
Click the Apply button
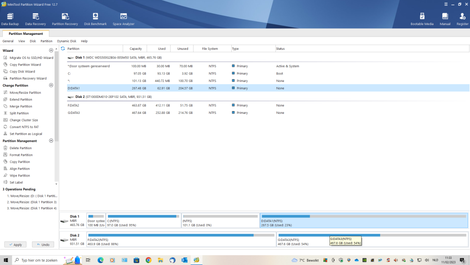tap(15, 245)
